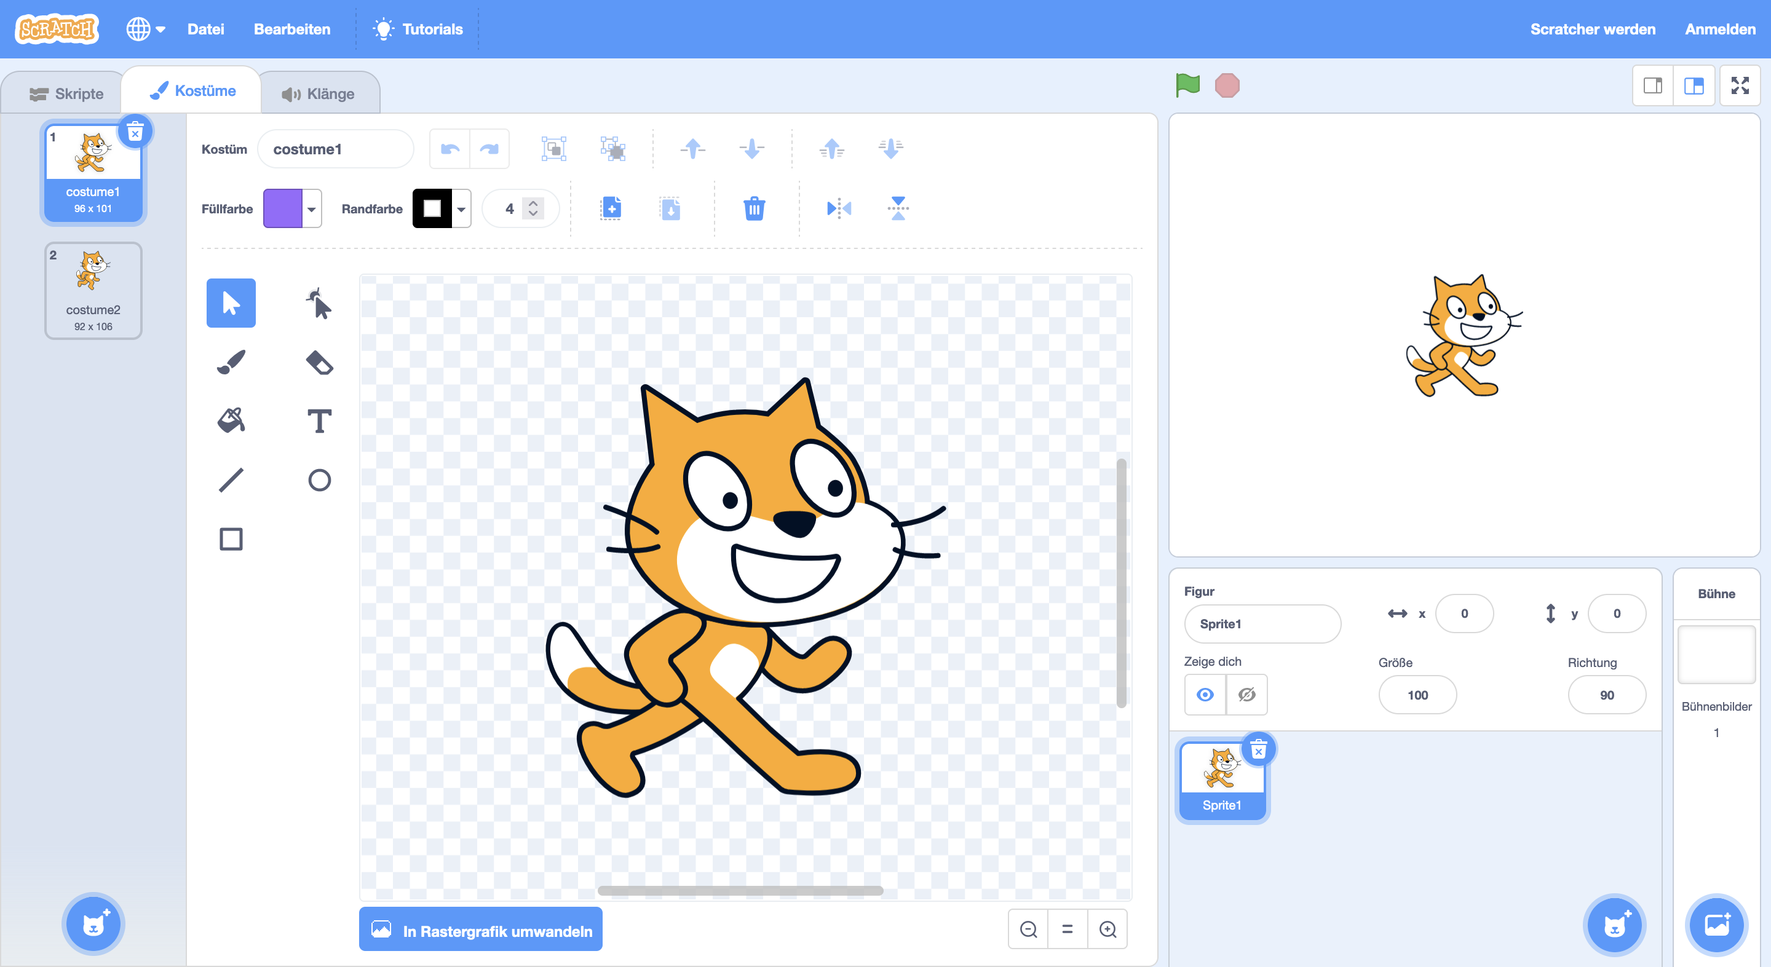1771x967 pixels.
Task: Select the Brush tool
Action: [x=231, y=362]
